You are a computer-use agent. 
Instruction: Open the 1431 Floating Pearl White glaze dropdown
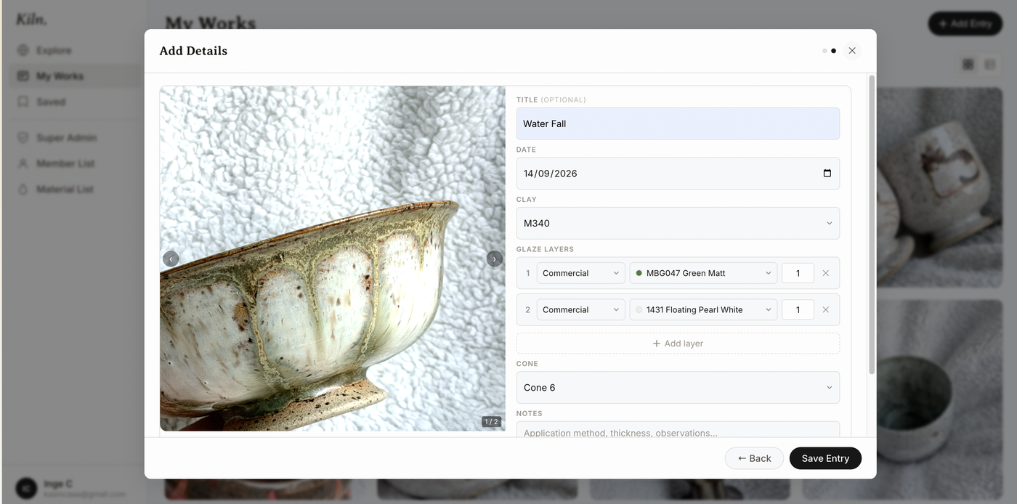(x=703, y=309)
